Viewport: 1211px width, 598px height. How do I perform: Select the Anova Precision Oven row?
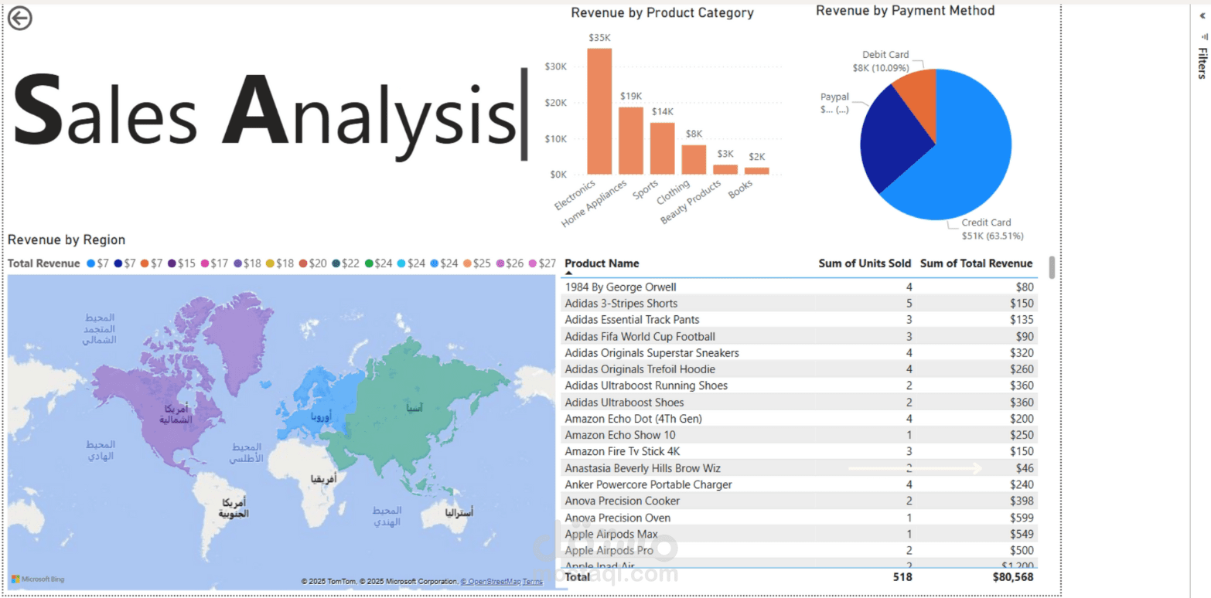[x=799, y=518]
